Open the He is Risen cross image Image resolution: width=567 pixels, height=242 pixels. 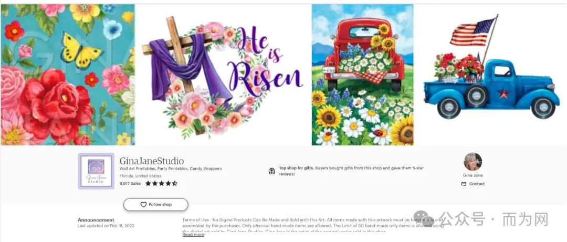(223, 75)
